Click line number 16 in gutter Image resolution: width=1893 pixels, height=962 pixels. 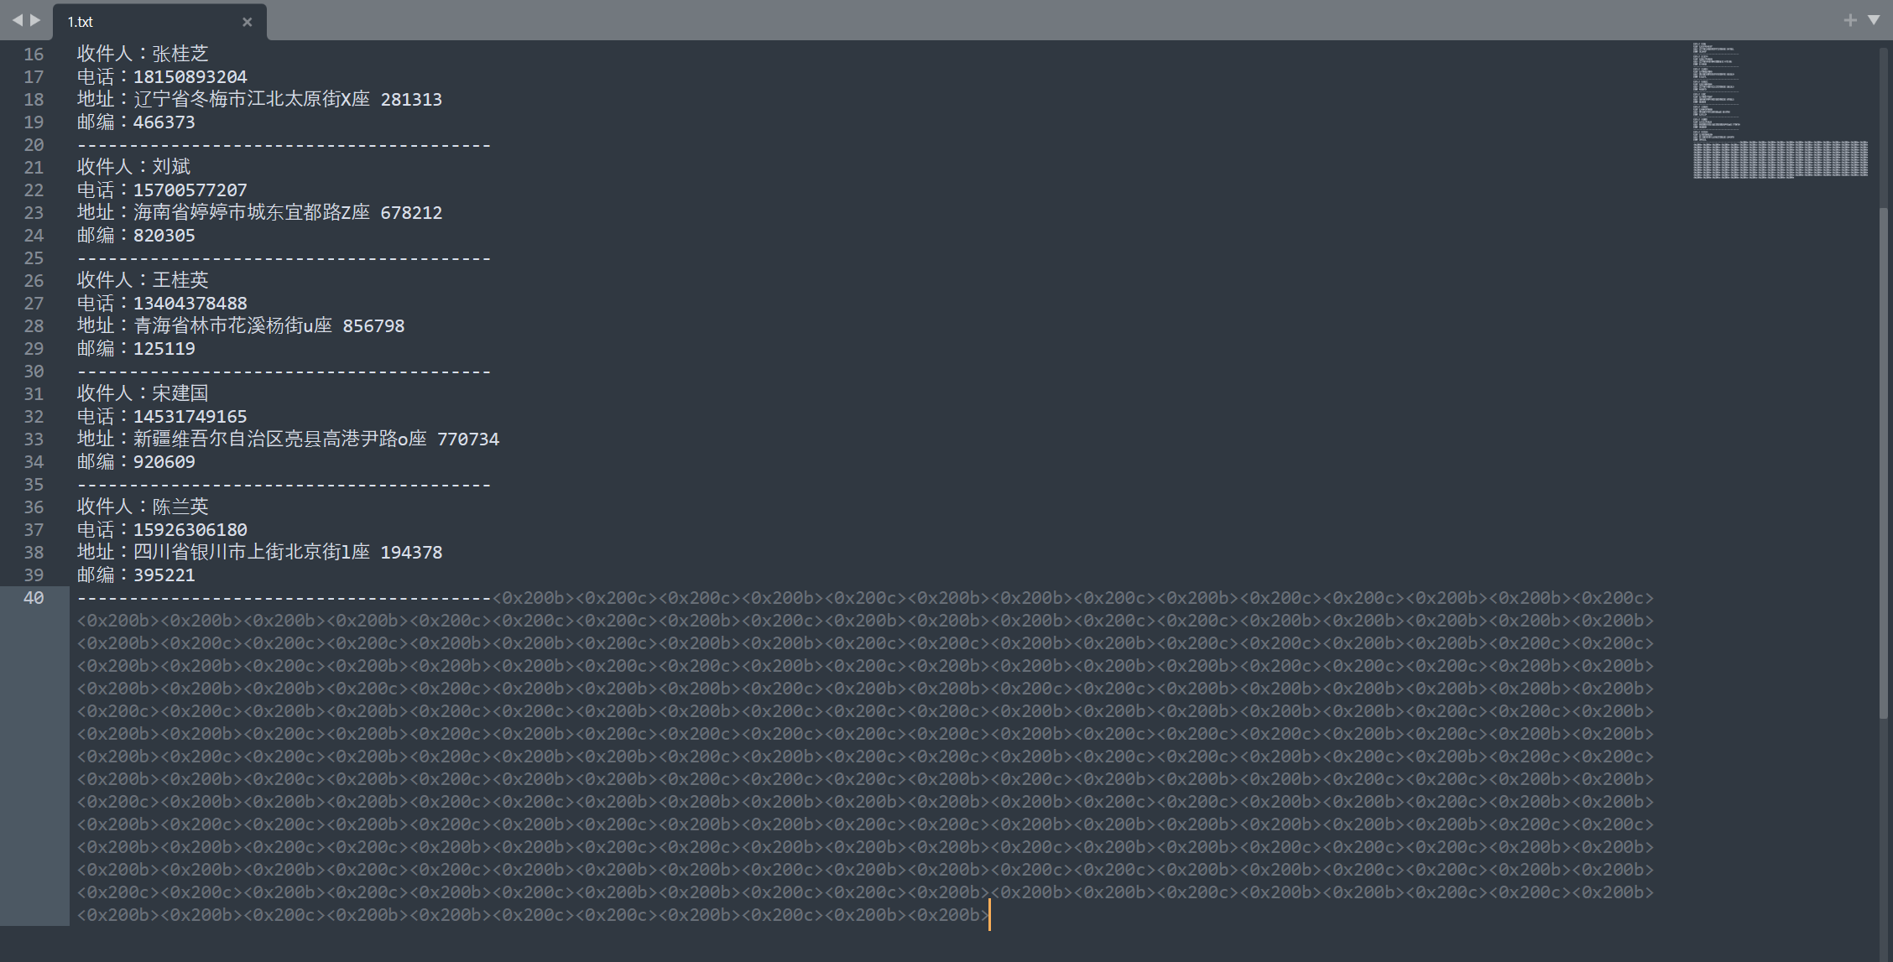[34, 55]
